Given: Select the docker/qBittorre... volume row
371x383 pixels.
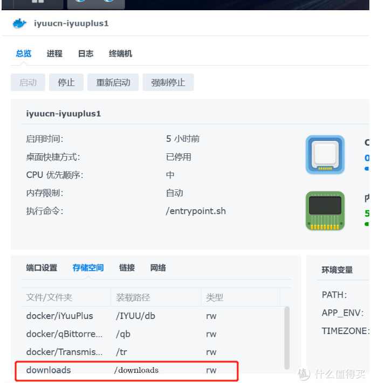Looking at the screenshot, I should point(153,334).
